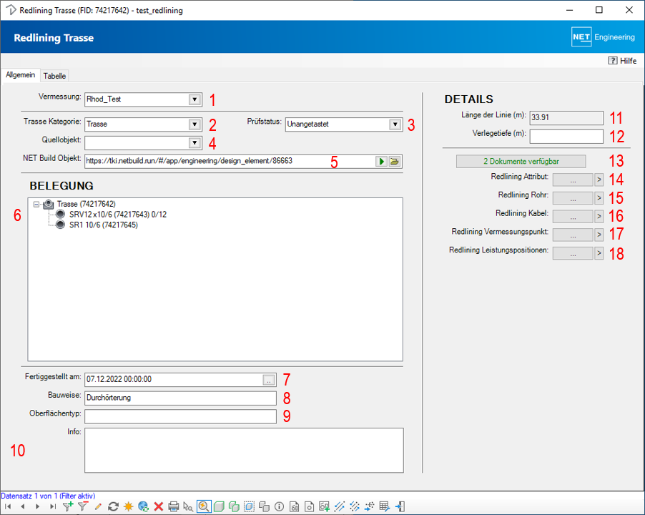Click the add filter funnel icon
This screenshot has width=645, height=515.
click(x=68, y=506)
